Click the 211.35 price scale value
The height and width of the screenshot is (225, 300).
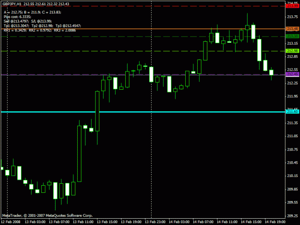pyautogui.click(x=292, y=123)
